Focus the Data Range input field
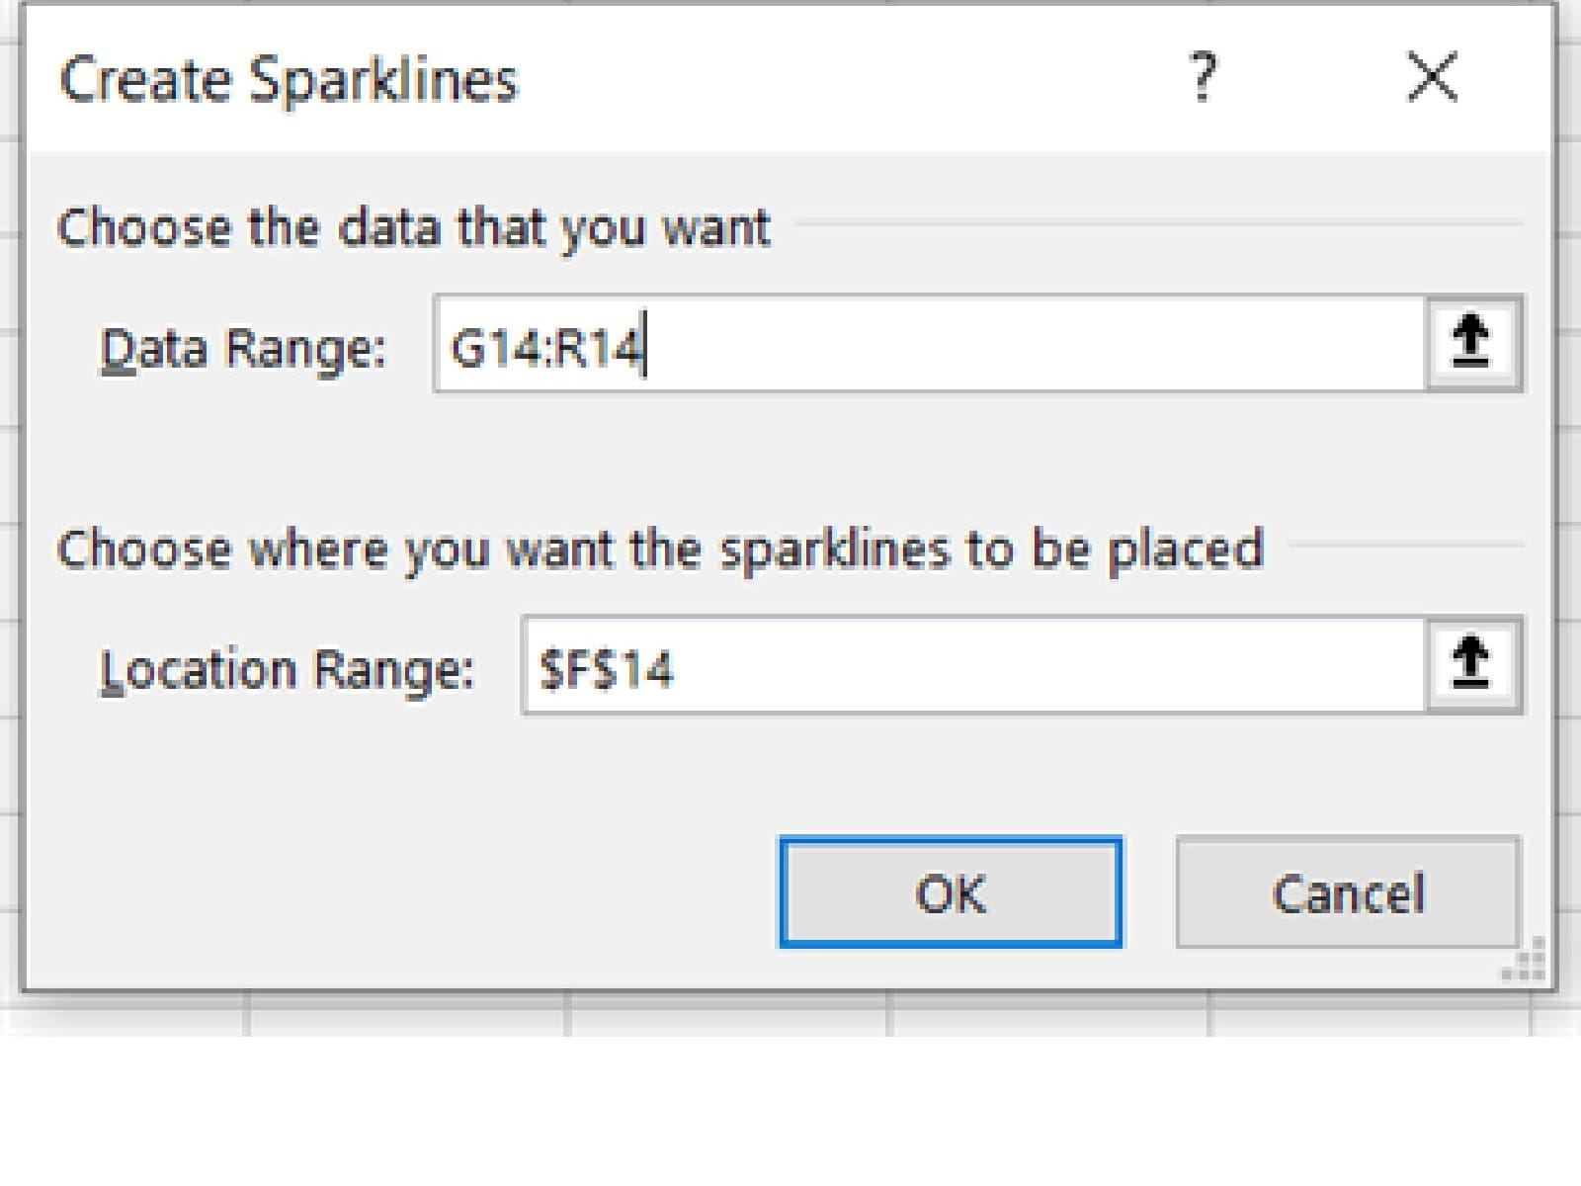This screenshot has height=1186, width=1581. click(x=929, y=344)
